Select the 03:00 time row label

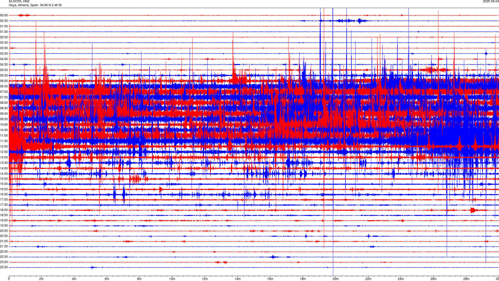click(x=4, y=48)
